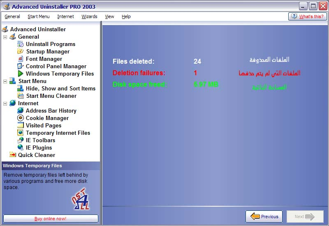Click the Start Menu Cleaner icon
Screen dimensions: 329x226
(21, 96)
